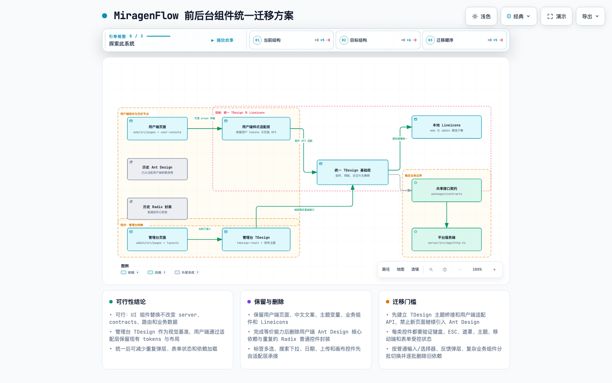This screenshot has height=383, width=612.
Task: Click the 02 step circle badge
Action: (344, 40)
